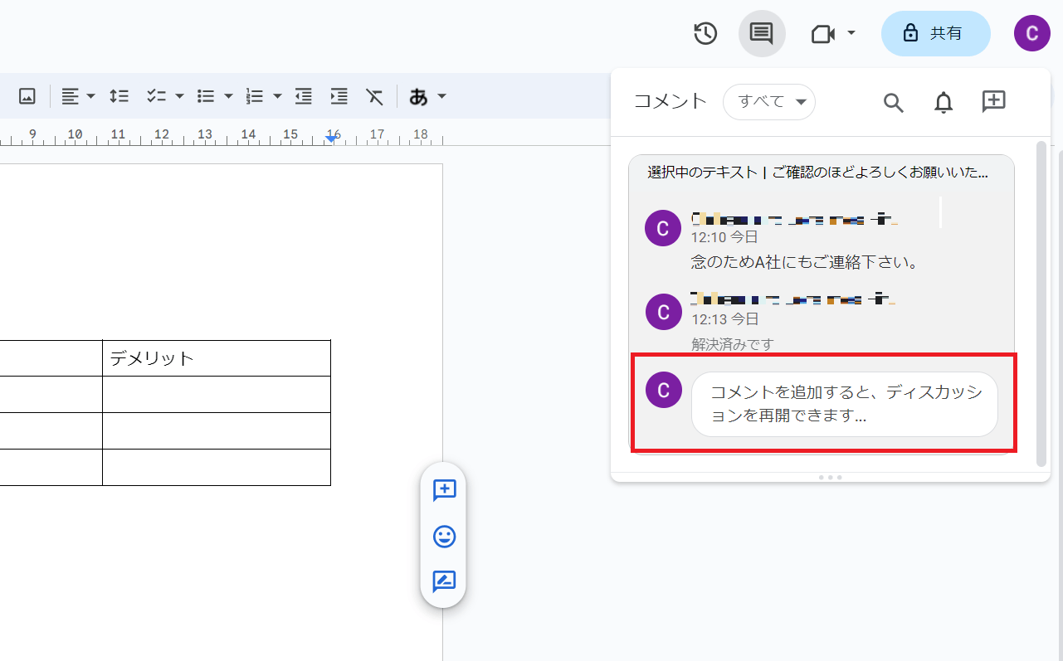Increase indent in toolbar
This screenshot has width=1063, height=661.
(339, 96)
